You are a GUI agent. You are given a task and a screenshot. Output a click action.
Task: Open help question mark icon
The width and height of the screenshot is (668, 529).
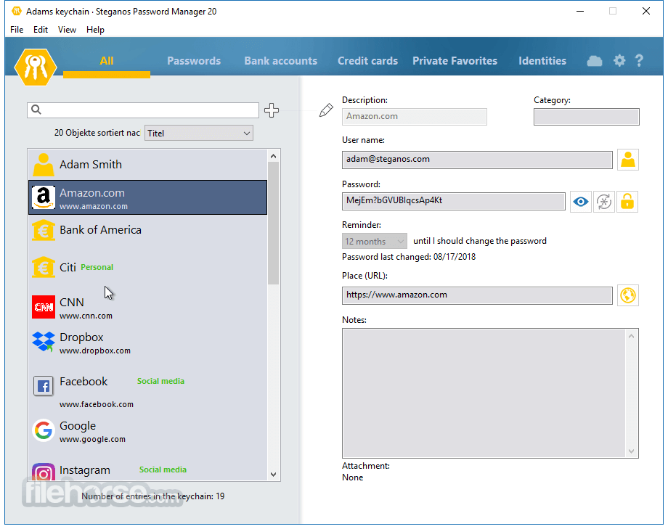[639, 60]
